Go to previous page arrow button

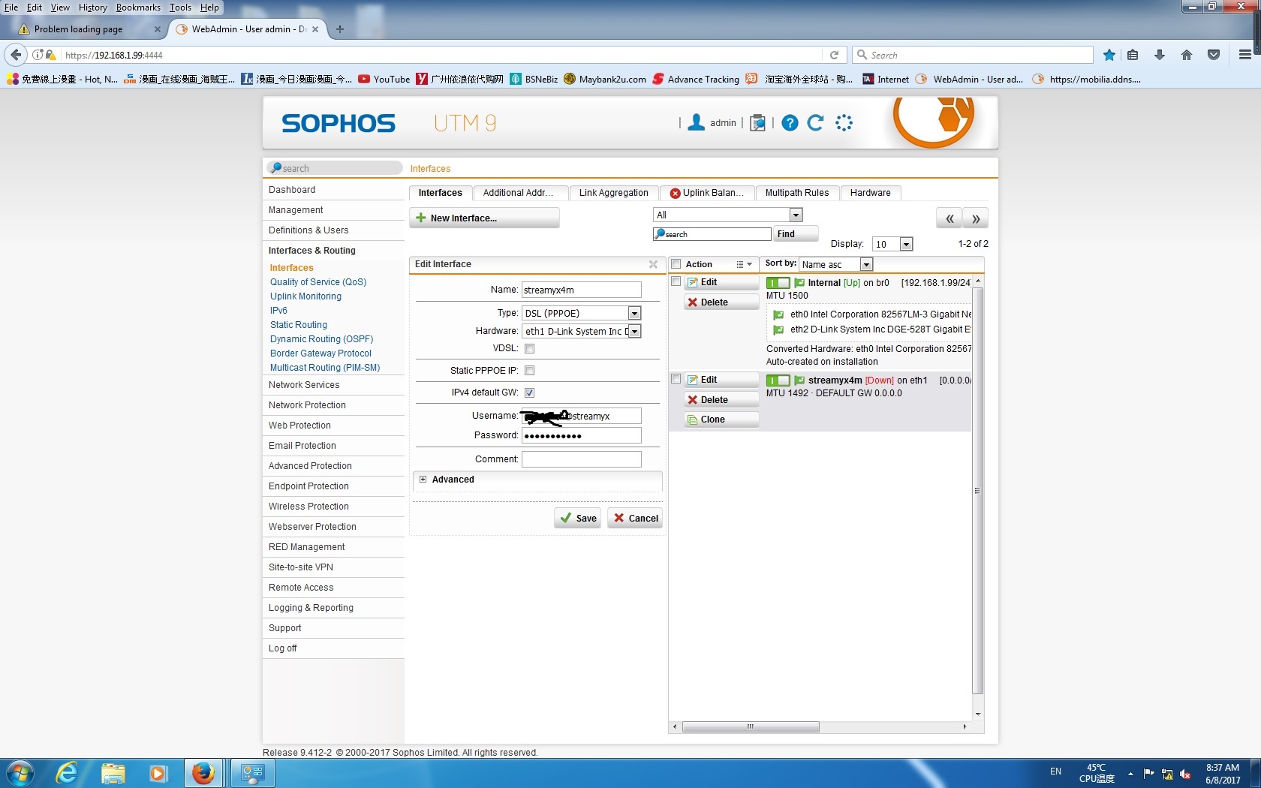pos(950,218)
